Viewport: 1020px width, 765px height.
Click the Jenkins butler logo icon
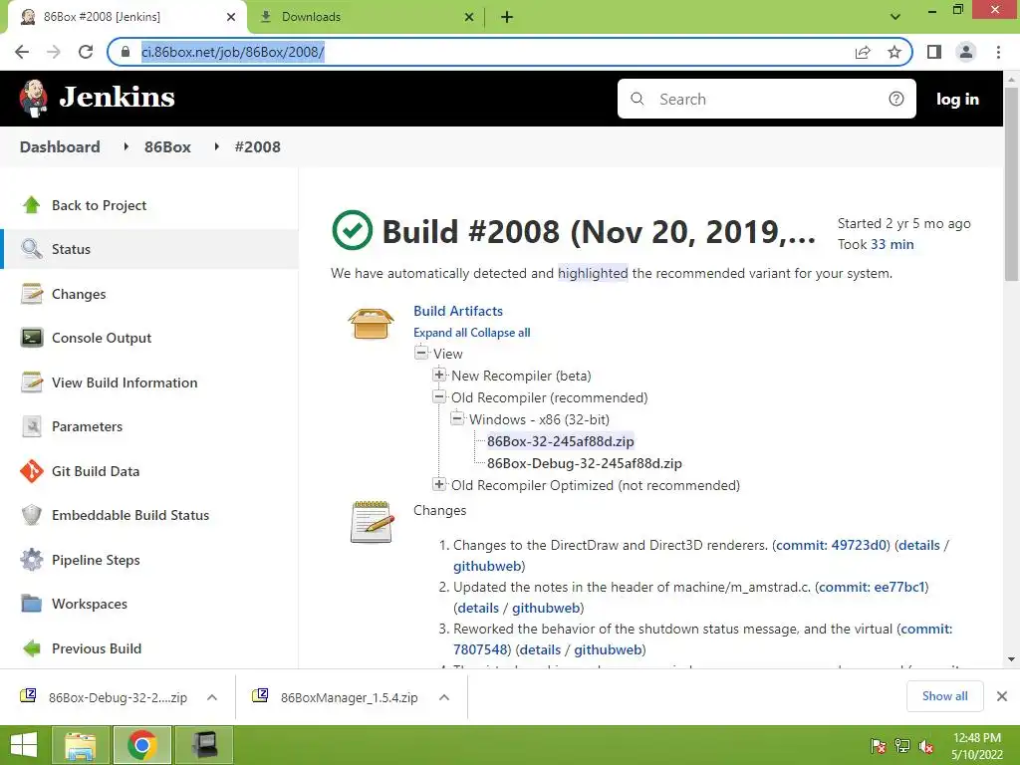(x=33, y=99)
